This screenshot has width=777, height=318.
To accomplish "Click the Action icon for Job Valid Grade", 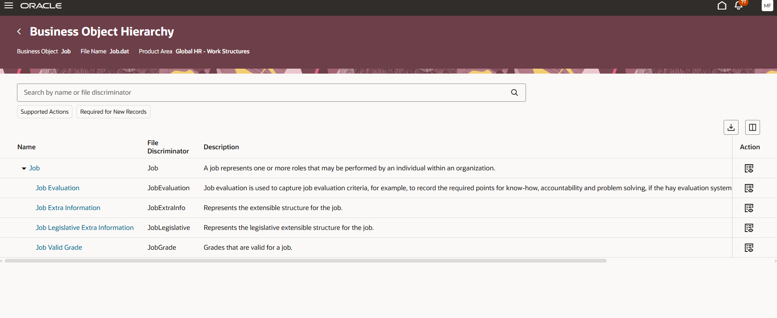I will [x=749, y=247].
